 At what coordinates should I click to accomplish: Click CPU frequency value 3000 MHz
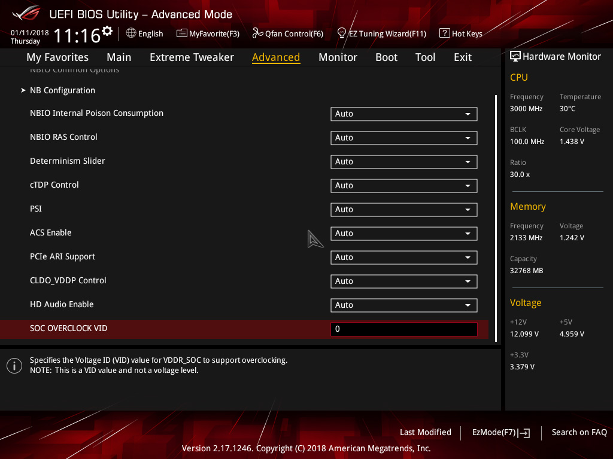pyautogui.click(x=526, y=109)
